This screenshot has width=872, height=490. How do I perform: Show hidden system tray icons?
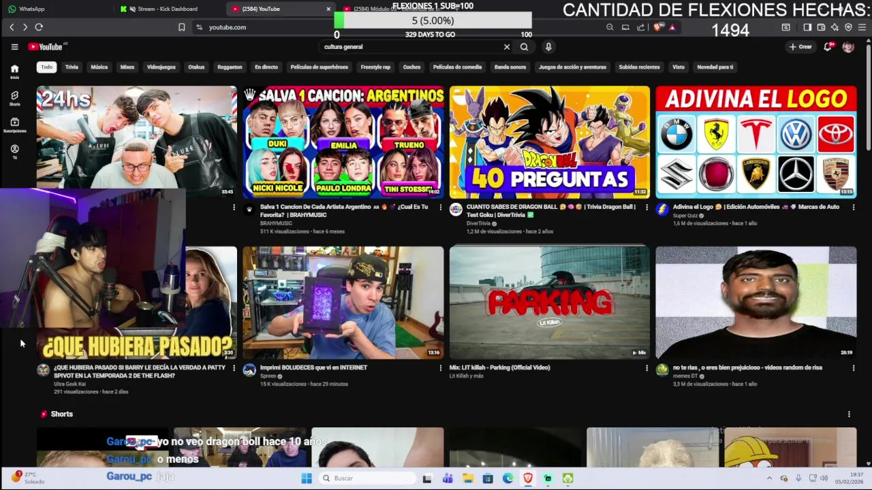[770, 478]
